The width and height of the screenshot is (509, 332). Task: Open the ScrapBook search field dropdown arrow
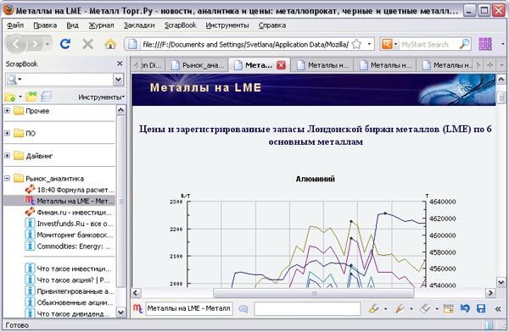tap(119, 80)
